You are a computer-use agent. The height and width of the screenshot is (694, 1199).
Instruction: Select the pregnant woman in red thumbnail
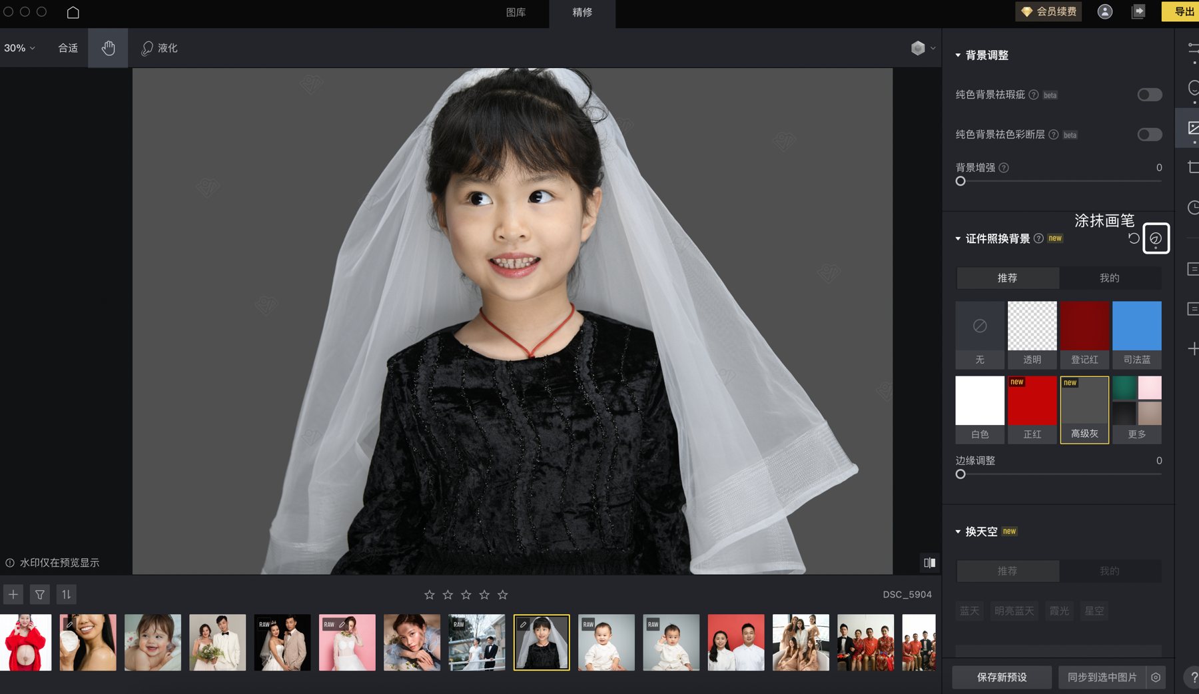click(25, 642)
